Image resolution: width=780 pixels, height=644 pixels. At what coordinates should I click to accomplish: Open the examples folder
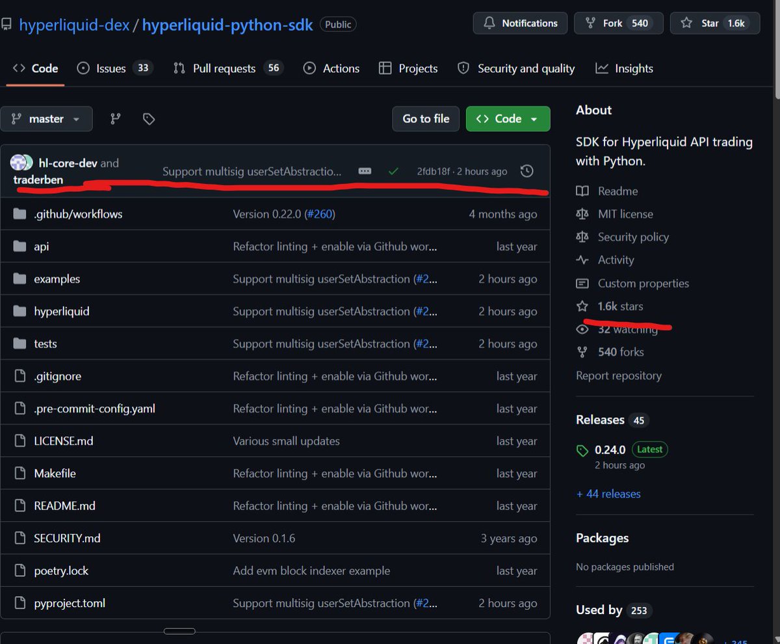point(57,279)
